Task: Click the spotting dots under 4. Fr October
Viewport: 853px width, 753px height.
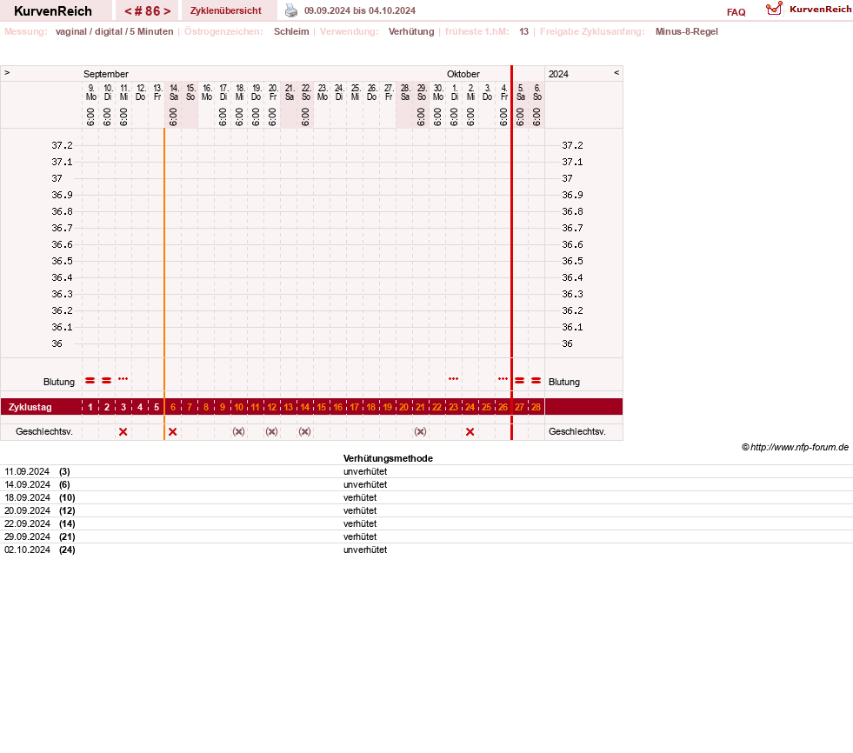Action: tap(503, 379)
